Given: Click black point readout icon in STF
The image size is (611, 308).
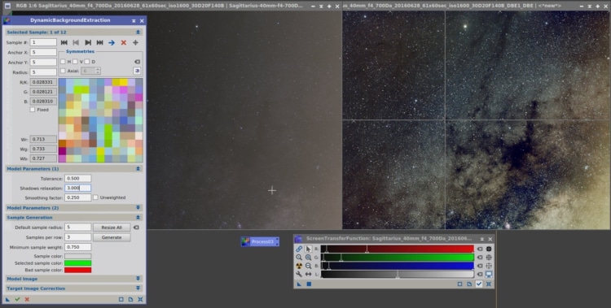Looking at the screenshot, I should click(x=489, y=249).
